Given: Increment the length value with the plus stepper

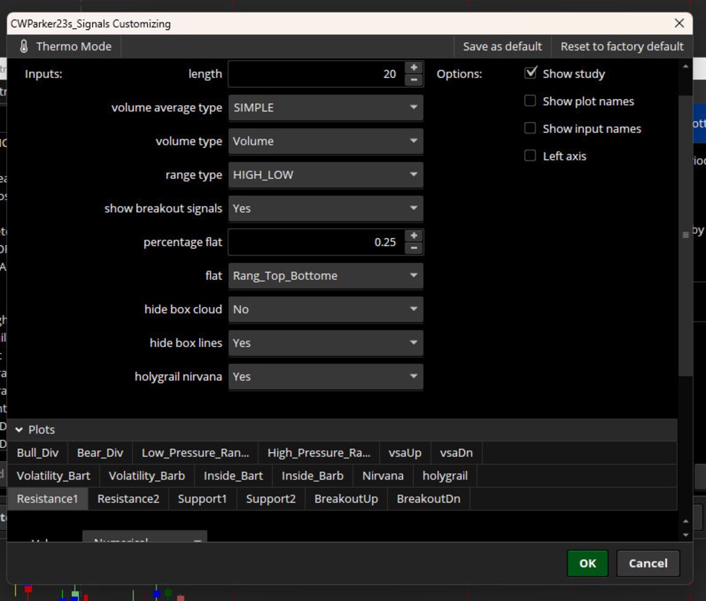Looking at the screenshot, I should 414,67.
